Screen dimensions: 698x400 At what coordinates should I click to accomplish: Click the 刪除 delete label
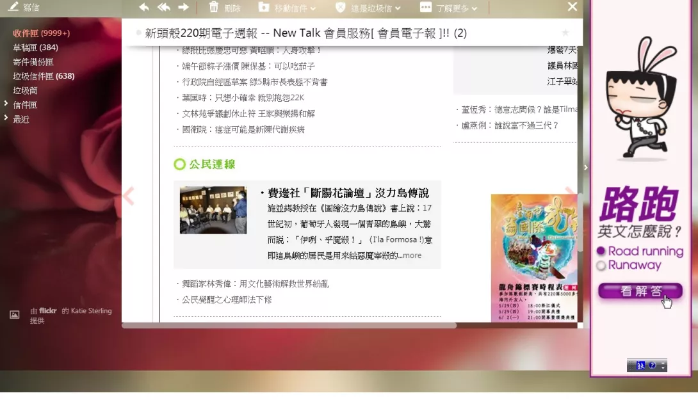[232, 8]
